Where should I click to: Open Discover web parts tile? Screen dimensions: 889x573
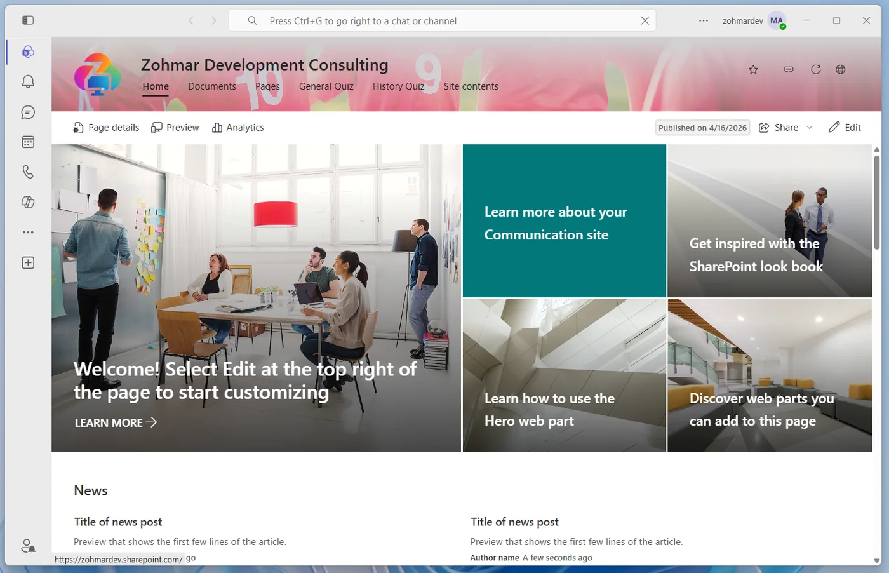pos(770,375)
